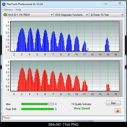Click the orange info icon button
This screenshot has height=127, width=127.
click(x=118, y=111)
